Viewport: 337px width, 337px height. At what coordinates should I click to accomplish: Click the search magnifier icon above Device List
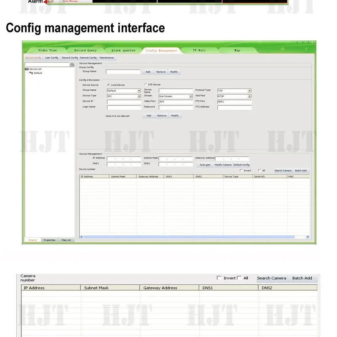point(72,64)
